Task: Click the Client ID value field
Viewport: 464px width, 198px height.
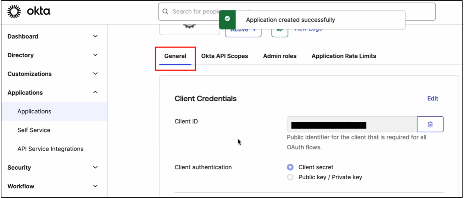Action: click(x=352, y=124)
